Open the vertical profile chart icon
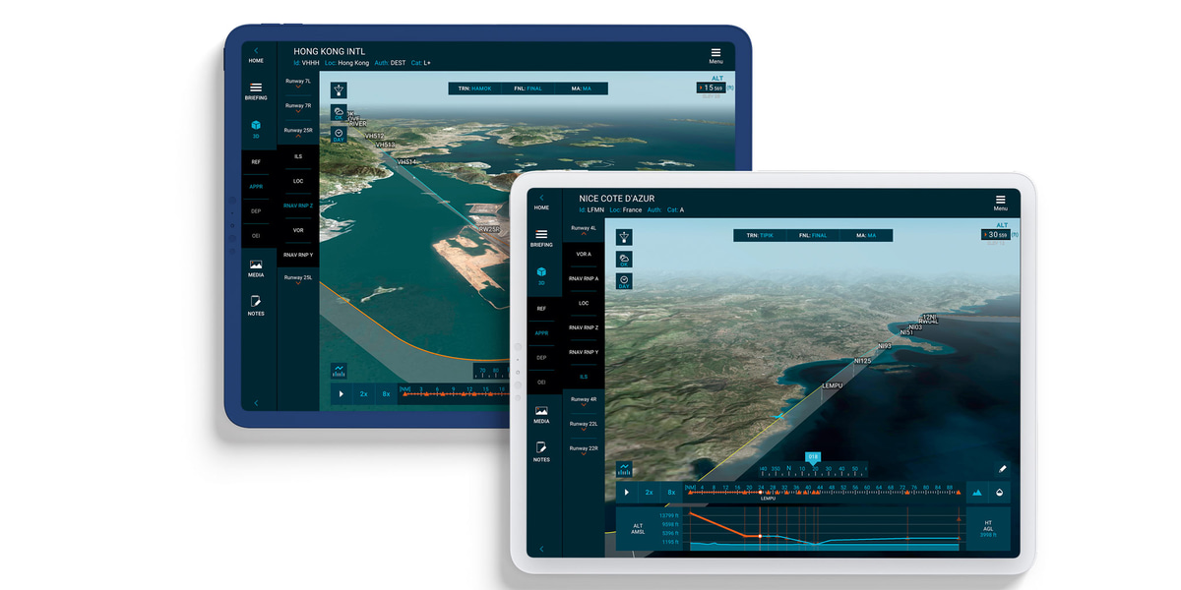Image resolution: width=1181 pixels, height=590 pixels. point(624,469)
